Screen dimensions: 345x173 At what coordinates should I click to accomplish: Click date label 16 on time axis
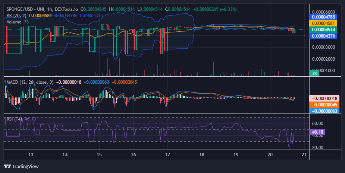tap(133, 154)
